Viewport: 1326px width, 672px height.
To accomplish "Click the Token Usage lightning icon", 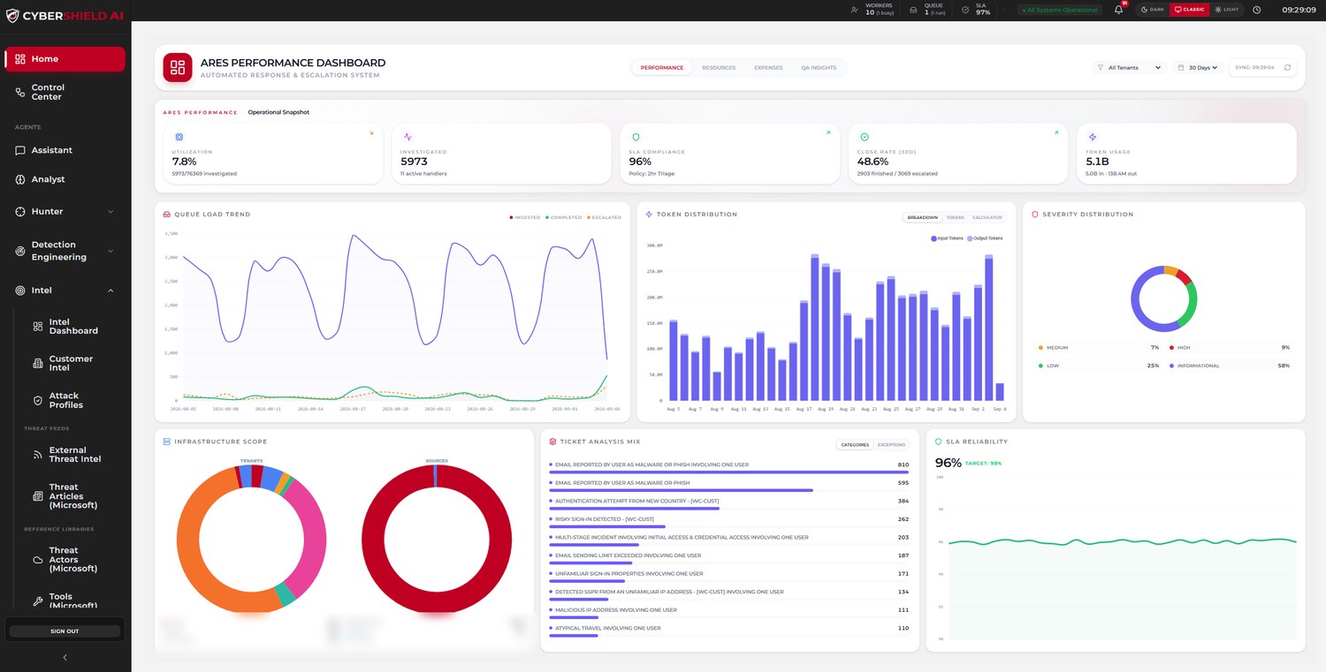I will (x=1093, y=138).
